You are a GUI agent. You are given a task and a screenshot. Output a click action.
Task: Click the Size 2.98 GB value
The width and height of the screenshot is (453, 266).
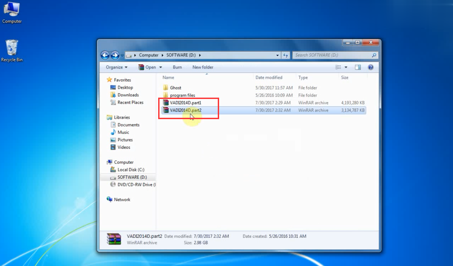tap(201, 243)
